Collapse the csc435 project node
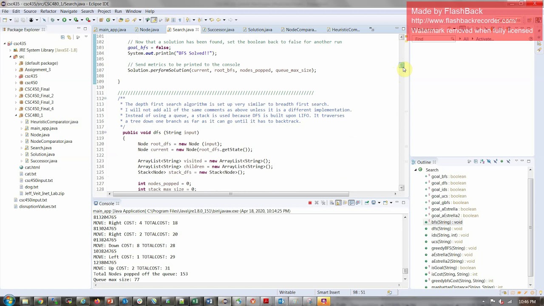Image resolution: width=544 pixels, height=306 pixels. pyautogui.click(x=5, y=43)
